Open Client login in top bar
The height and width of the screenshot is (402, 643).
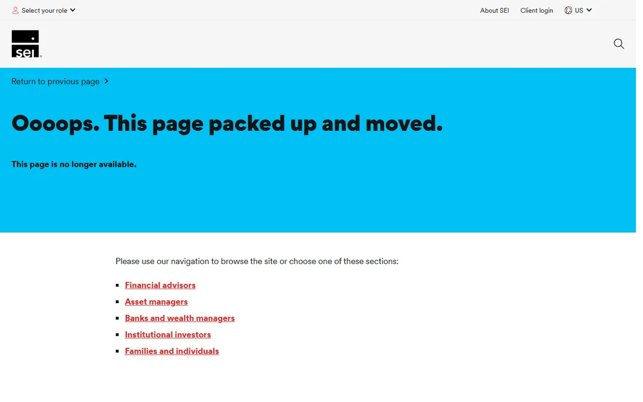click(537, 11)
